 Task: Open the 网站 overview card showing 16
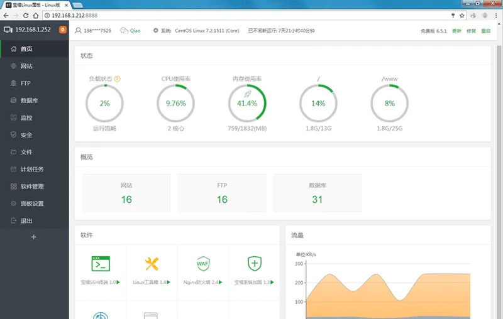pos(126,193)
